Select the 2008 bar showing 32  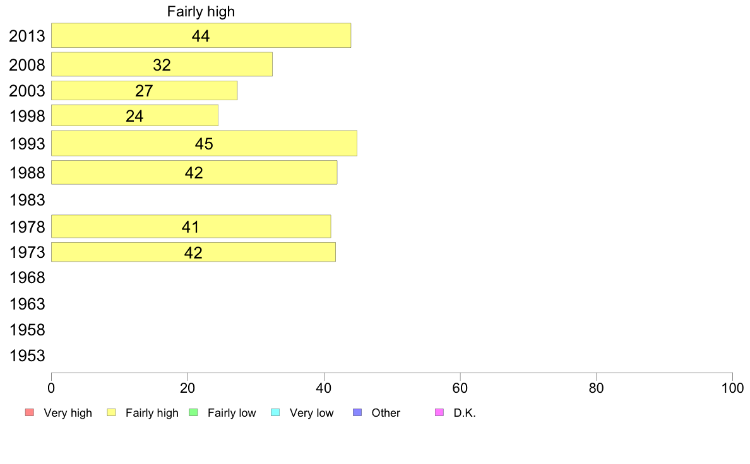[162, 64]
